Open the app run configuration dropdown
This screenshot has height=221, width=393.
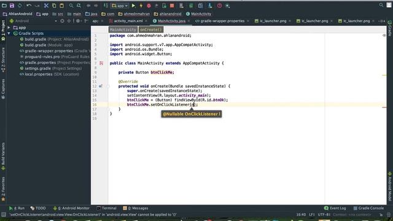tap(120, 6)
